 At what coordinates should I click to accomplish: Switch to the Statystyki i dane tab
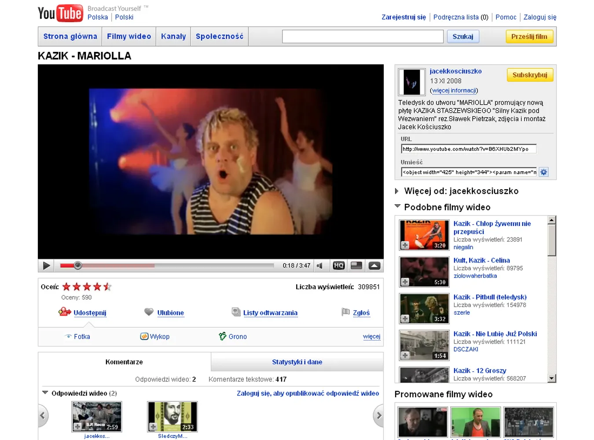pos(297,362)
